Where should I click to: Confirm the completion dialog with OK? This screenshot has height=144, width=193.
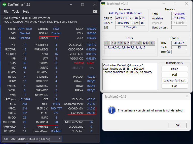click(177, 125)
